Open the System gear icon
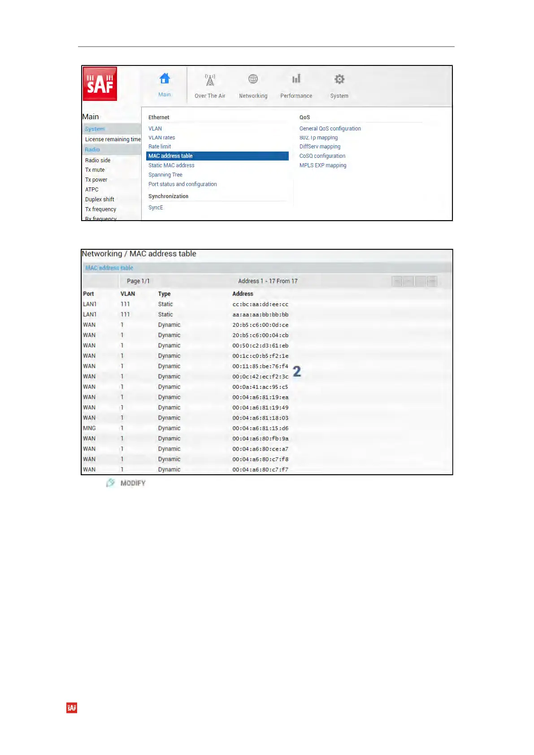Screen dimensions: 534x755 [x=339, y=79]
